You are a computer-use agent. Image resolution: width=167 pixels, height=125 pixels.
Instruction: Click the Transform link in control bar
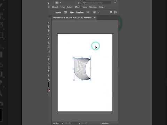(80, 12)
